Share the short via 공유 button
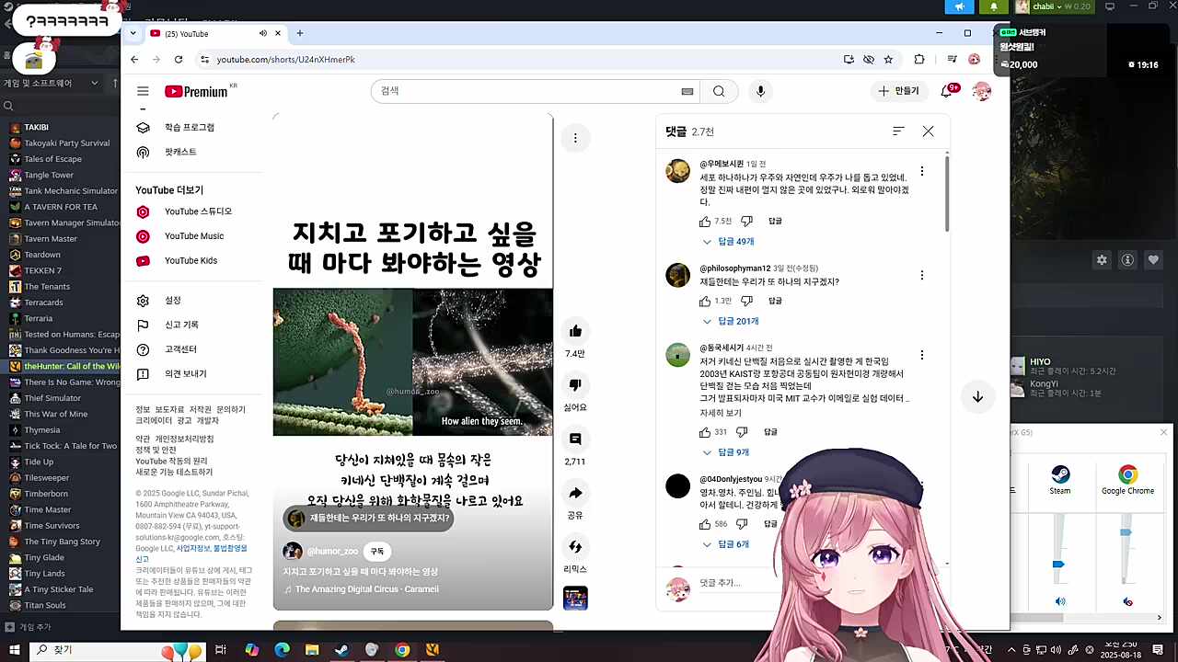 [575, 493]
